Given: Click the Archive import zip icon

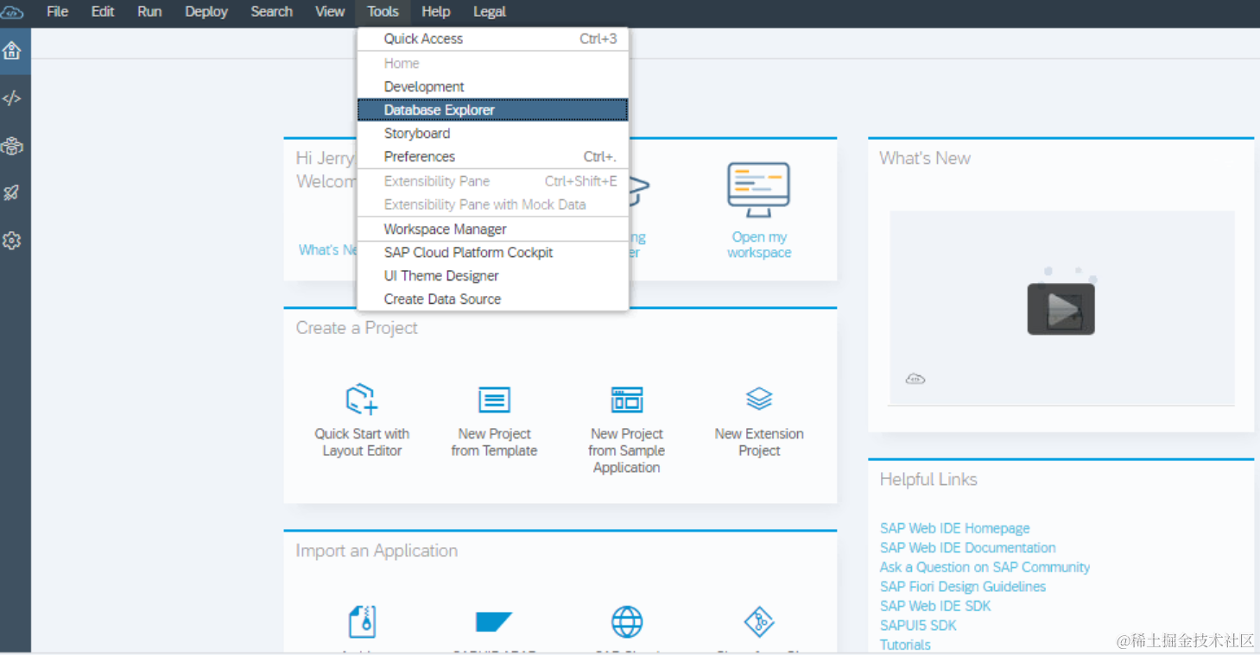Looking at the screenshot, I should coord(362,621).
